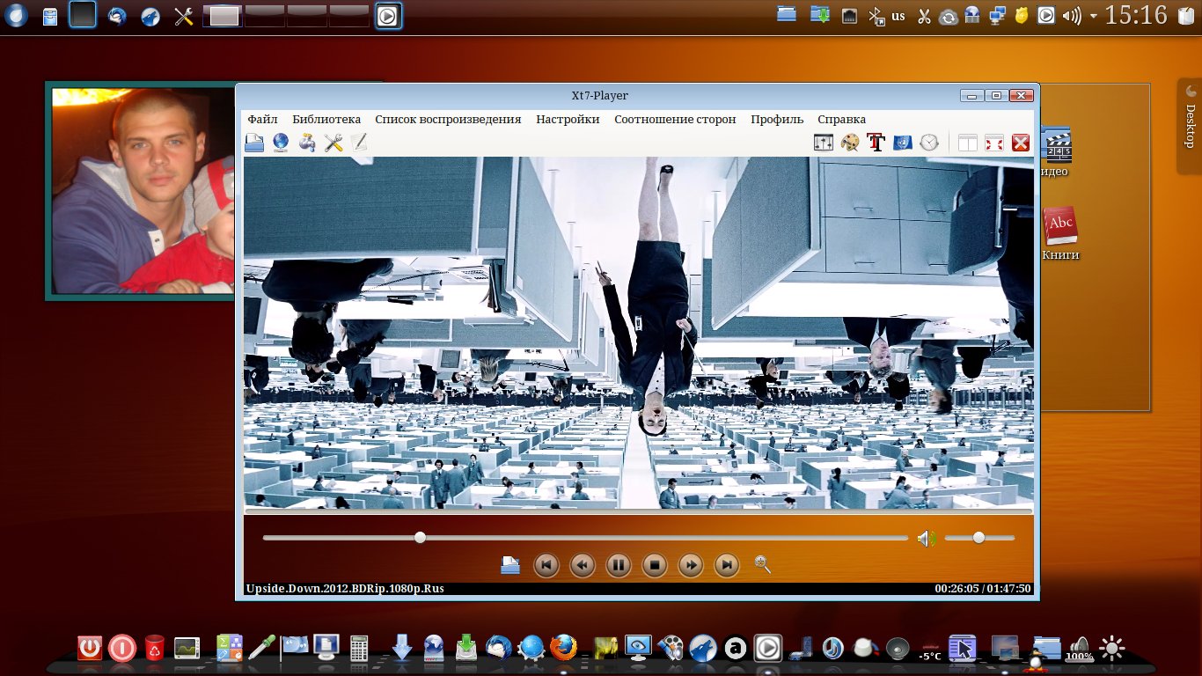Open the system monitor icon in the dock
This screenshot has width=1202, height=676.
pos(187,648)
